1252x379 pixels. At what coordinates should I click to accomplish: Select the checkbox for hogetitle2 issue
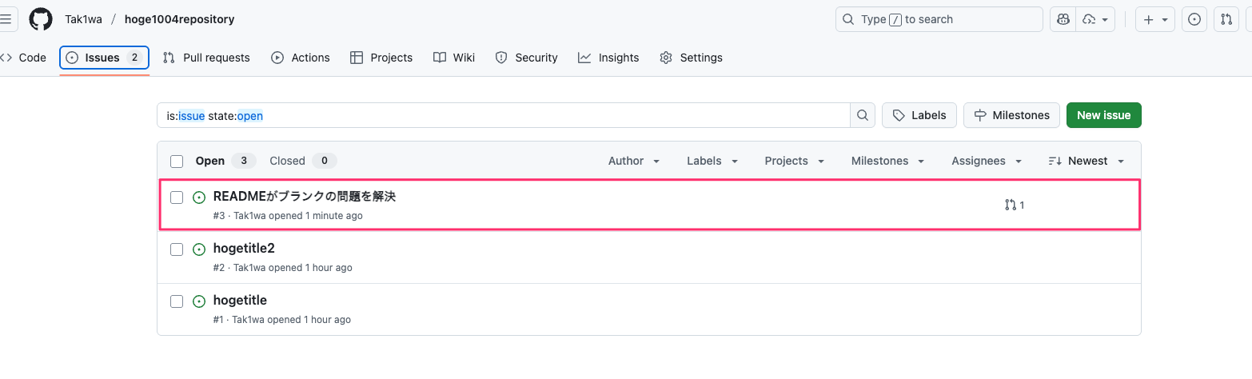pos(177,249)
